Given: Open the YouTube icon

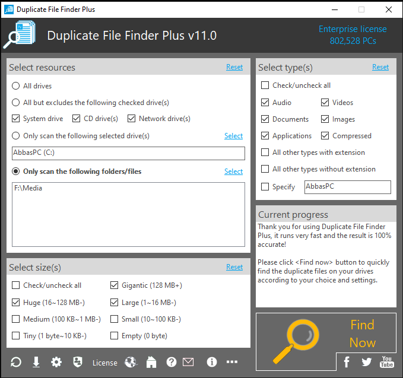Looking at the screenshot, I should click(387, 362).
